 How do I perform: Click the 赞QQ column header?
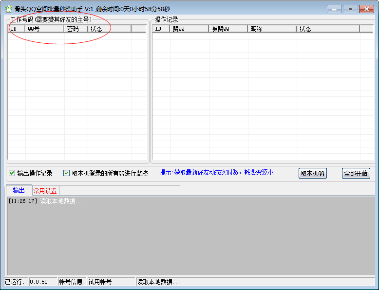coord(189,29)
